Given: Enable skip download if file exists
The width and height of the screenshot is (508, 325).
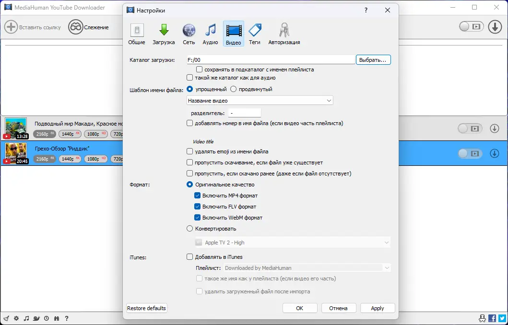Looking at the screenshot, I should 190,162.
